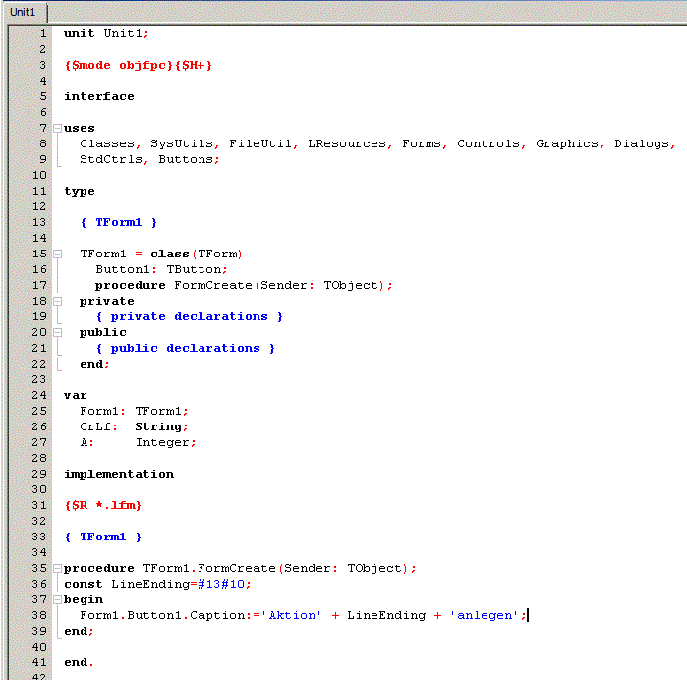Click the 'const LineEnding' declaration line
The image size is (687, 680).
coord(157,584)
